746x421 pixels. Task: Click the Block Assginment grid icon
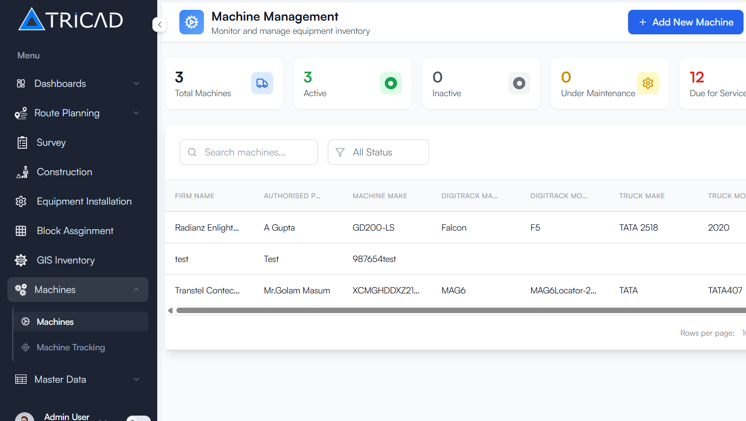(x=21, y=231)
